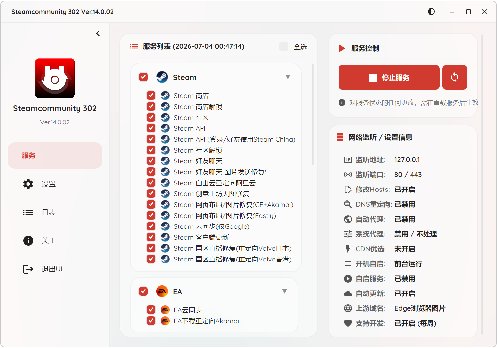Select Steam 网页布局/图片修复(CF+Akamai) entry
Viewport: 497px width, 348px height.
(233, 205)
